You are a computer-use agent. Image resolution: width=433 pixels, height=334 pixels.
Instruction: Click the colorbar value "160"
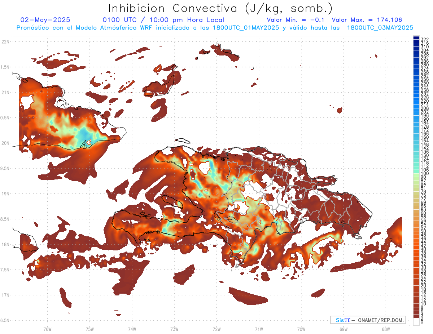425,137
